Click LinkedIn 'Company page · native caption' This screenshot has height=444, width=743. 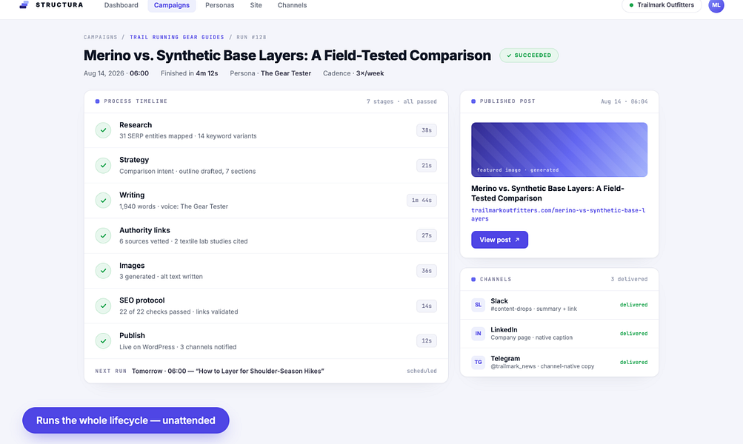tap(532, 337)
